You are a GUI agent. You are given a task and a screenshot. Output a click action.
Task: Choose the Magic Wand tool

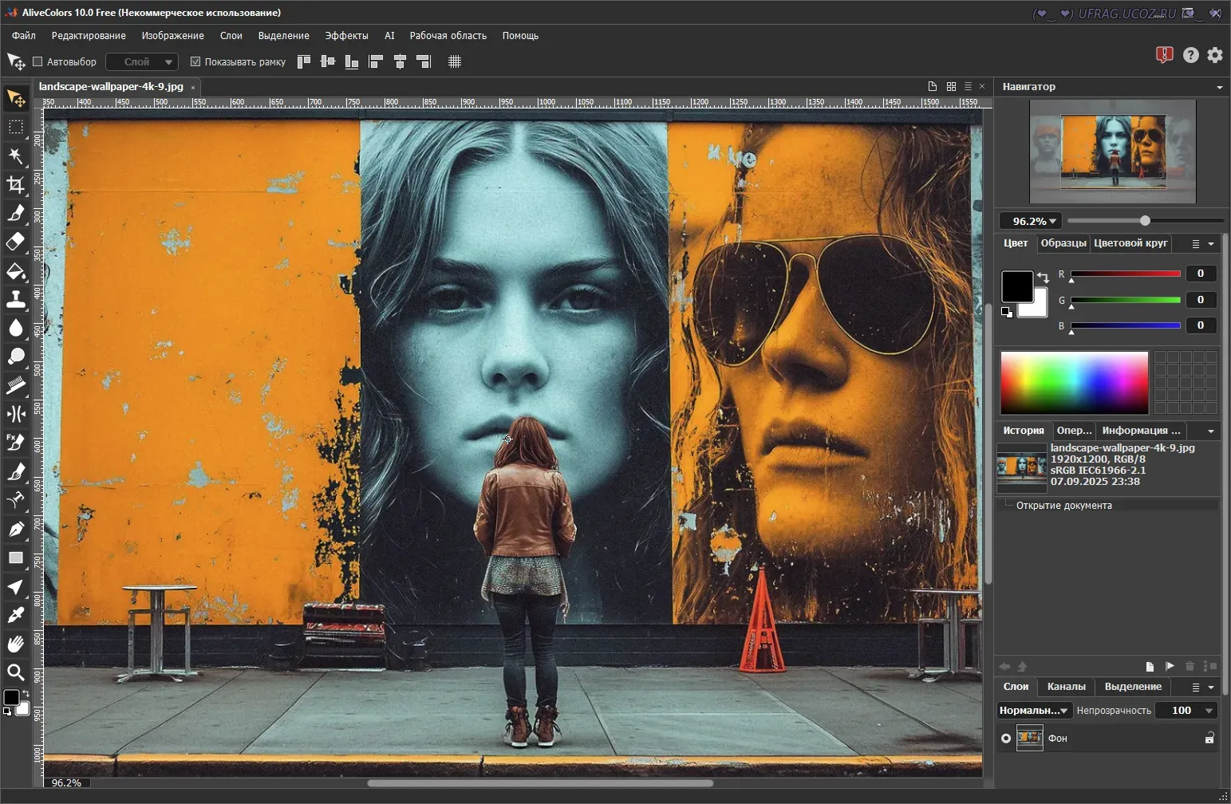15,156
